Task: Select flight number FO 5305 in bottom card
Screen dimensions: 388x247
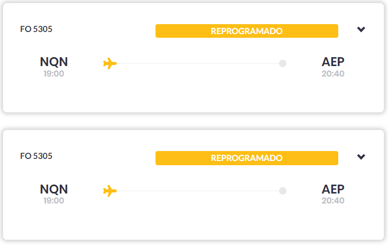Action: (36, 156)
